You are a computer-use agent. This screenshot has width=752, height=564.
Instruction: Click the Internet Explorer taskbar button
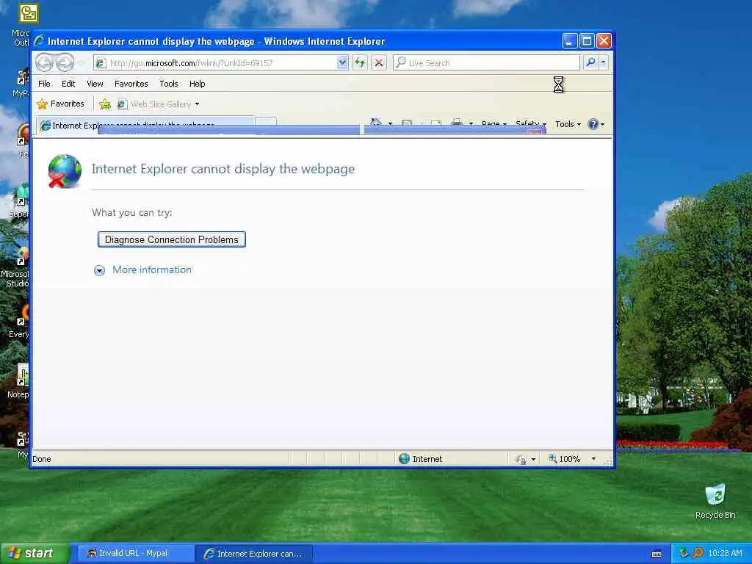pyautogui.click(x=254, y=554)
